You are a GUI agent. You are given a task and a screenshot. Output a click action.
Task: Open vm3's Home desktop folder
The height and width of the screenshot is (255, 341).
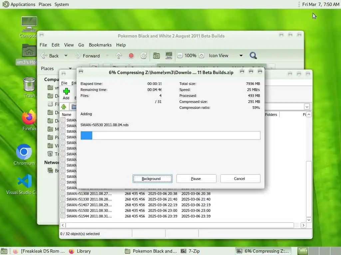click(27, 54)
